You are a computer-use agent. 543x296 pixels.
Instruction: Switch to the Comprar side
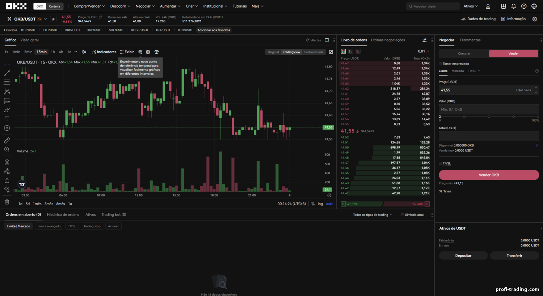click(464, 53)
